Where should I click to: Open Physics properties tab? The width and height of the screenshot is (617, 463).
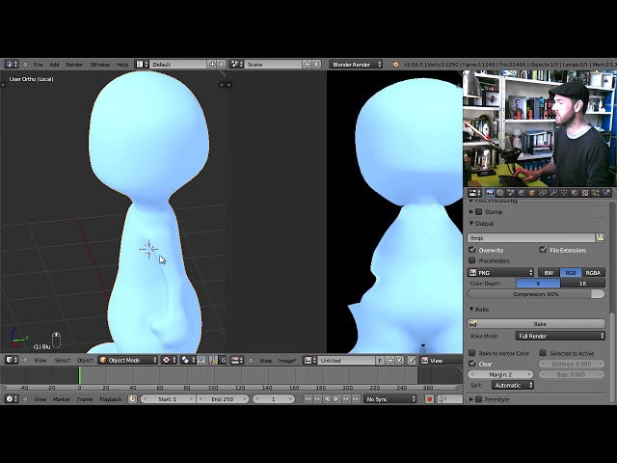coord(606,193)
